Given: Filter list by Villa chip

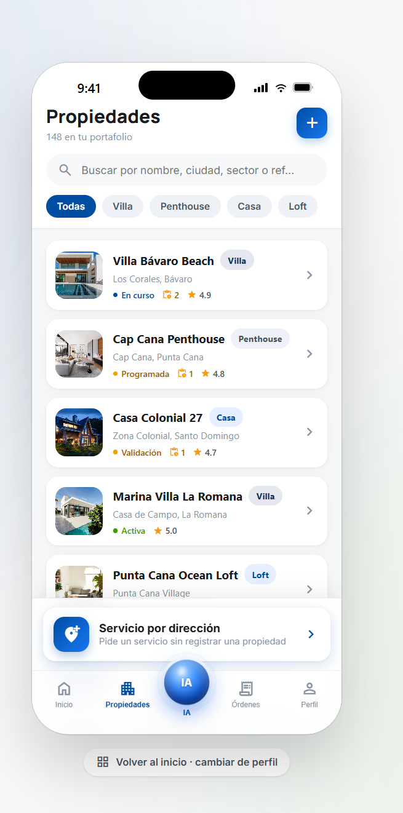Looking at the screenshot, I should (x=122, y=206).
